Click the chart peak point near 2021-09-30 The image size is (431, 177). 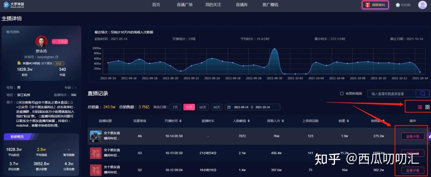pyautogui.click(x=275, y=49)
